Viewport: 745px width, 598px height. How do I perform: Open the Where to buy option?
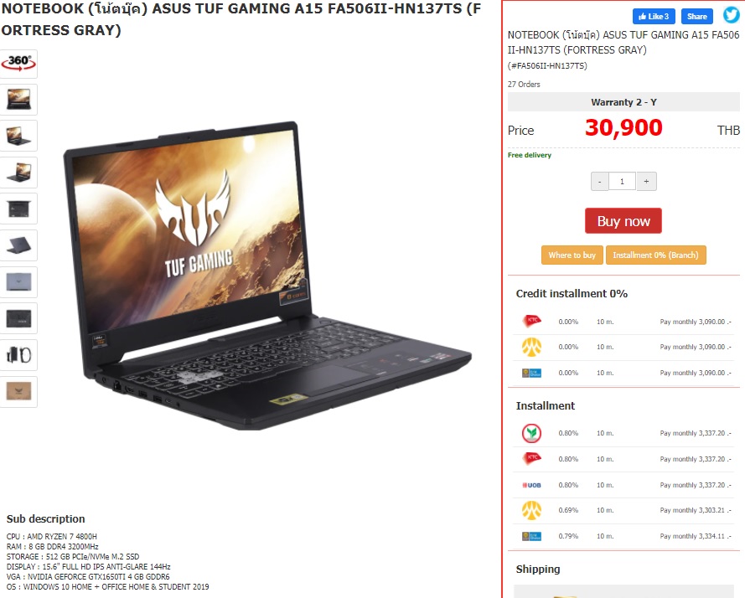572,255
